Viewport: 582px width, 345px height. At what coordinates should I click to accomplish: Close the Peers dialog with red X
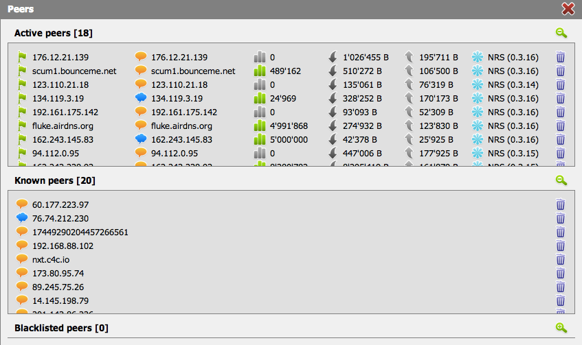click(x=568, y=8)
